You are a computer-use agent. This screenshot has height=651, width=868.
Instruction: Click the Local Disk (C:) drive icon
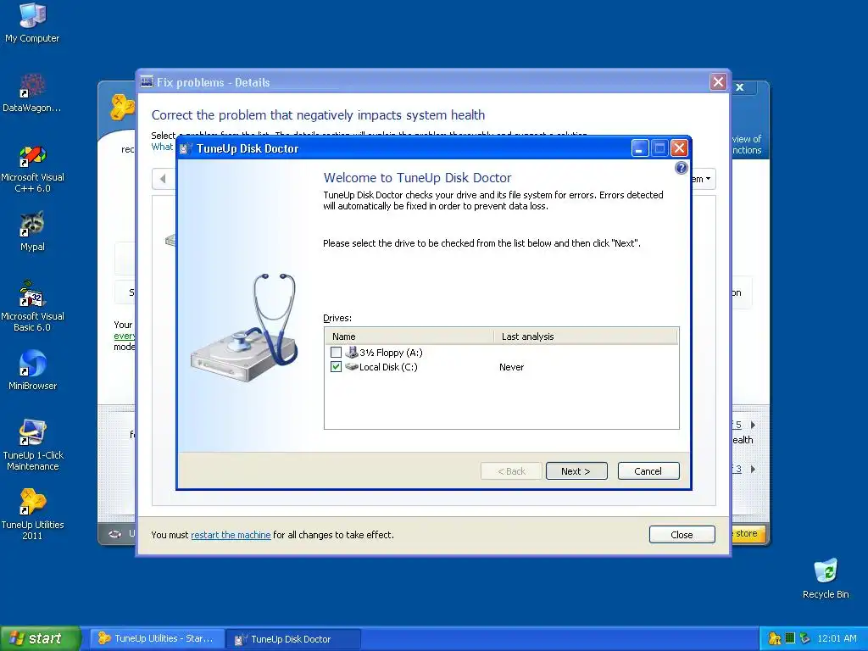352,366
